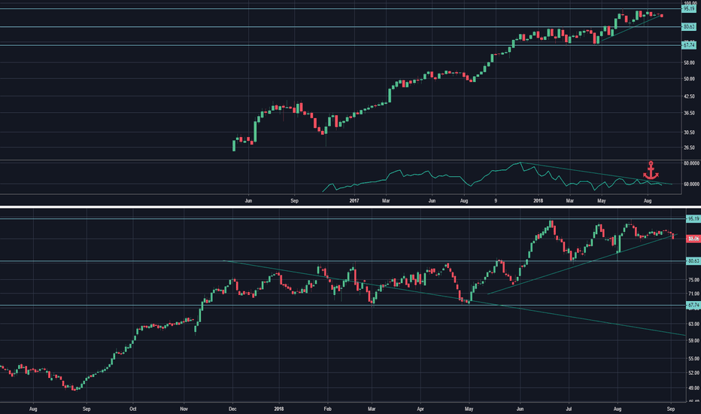Click the 2017 label on upper time axis
Screen dimensions: 701x414
(x=354, y=201)
